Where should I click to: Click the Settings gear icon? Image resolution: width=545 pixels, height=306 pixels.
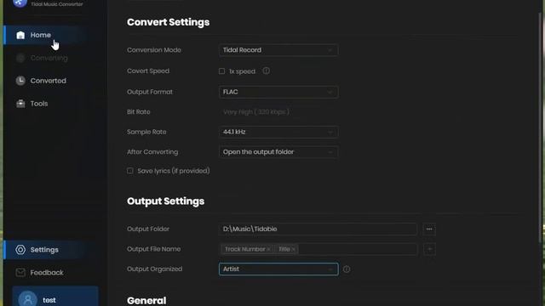coord(20,250)
